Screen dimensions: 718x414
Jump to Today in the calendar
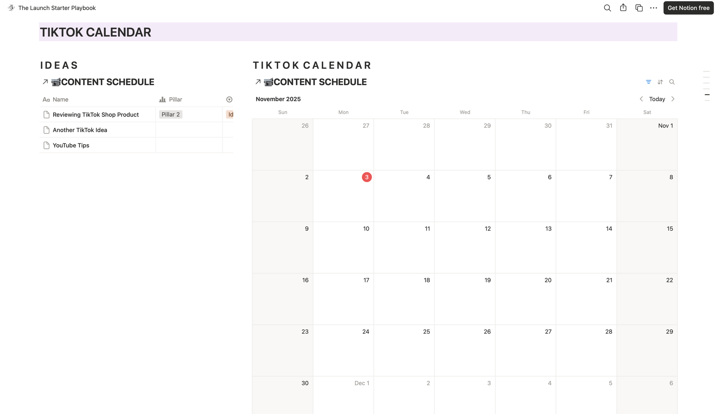click(x=657, y=99)
